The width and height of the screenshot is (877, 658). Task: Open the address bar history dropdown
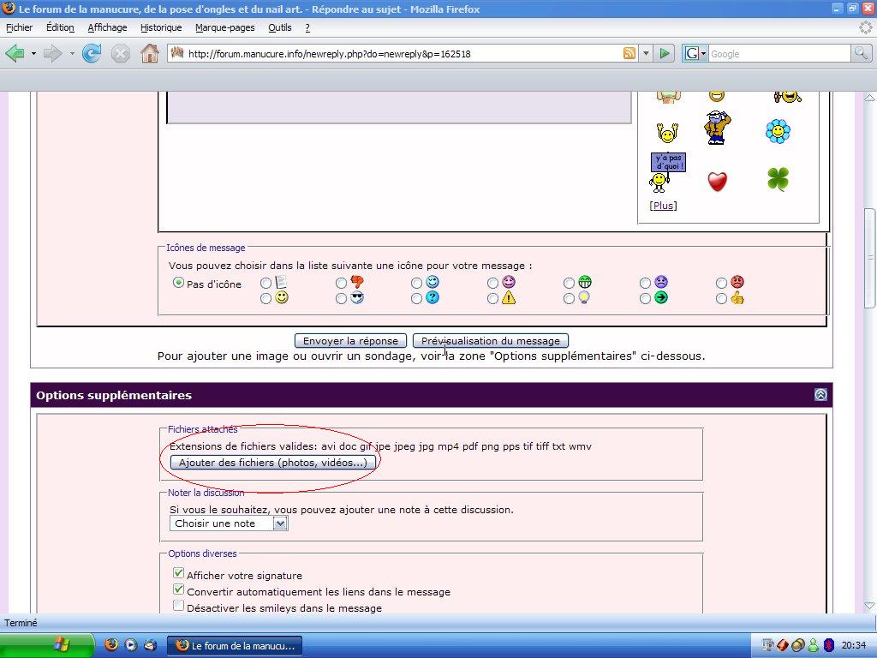647,53
